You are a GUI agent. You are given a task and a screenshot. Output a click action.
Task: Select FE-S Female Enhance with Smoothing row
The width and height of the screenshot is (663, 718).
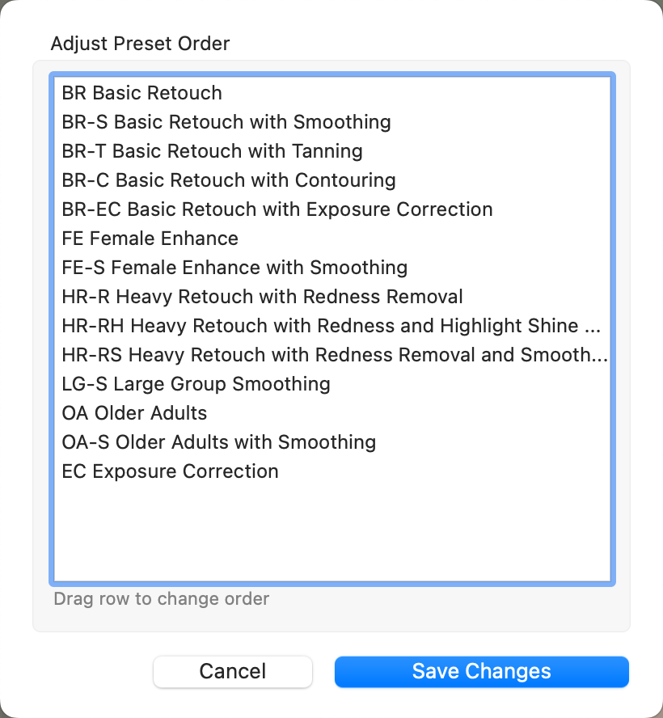[234, 268]
